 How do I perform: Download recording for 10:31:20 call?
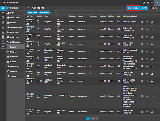point(152,81)
